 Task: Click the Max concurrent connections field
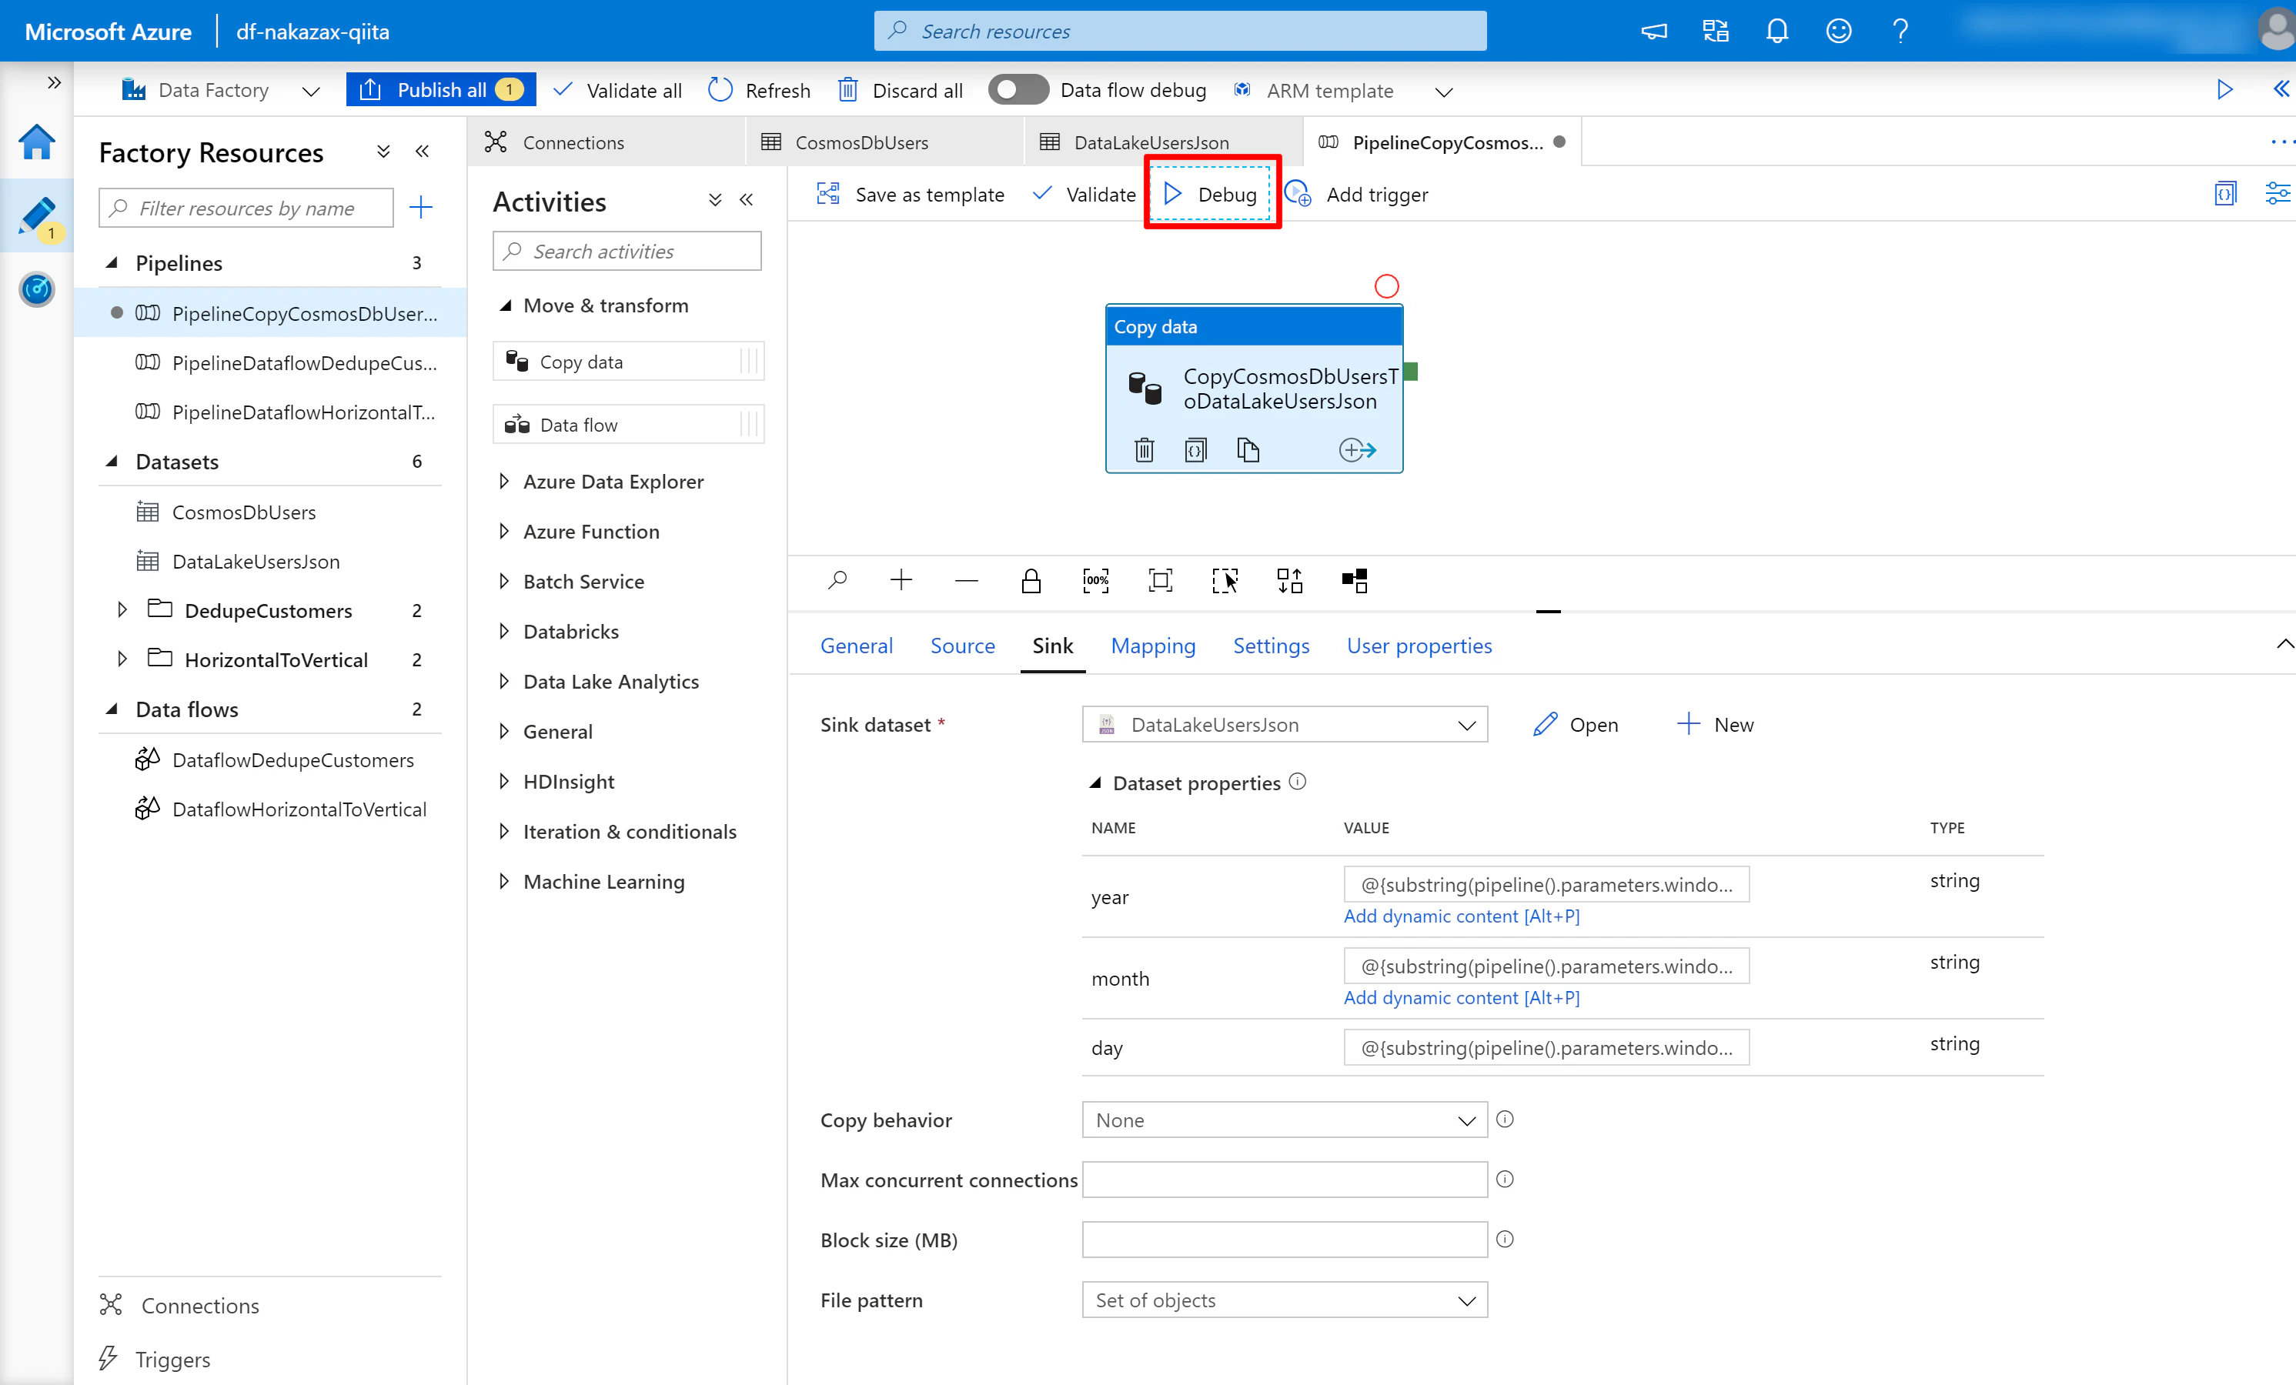tap(1284, 1179)
